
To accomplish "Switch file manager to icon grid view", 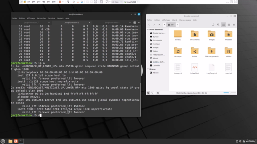I will (x=223, y=25).
